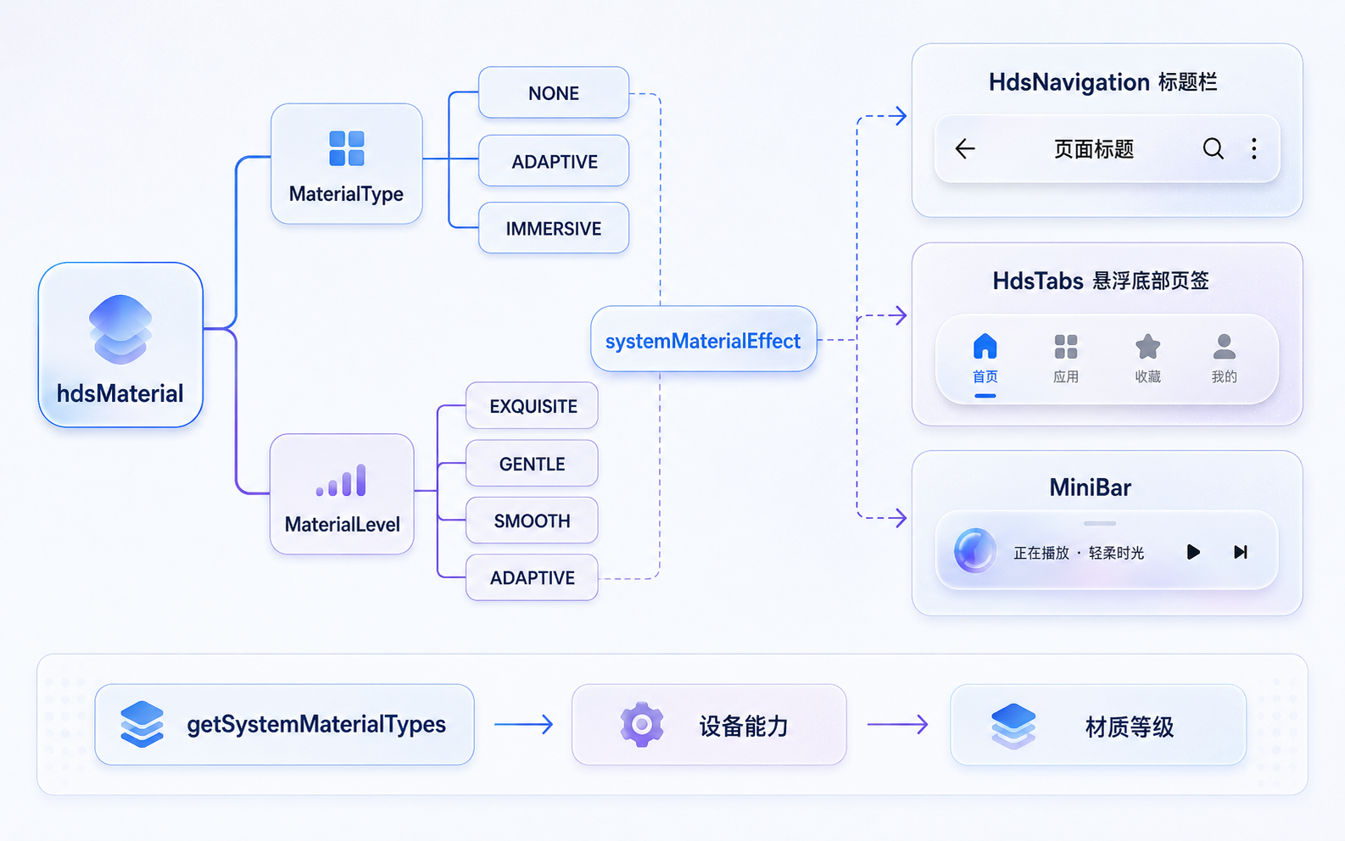Click the MaterialType four-squares icon

coord(347,148)
